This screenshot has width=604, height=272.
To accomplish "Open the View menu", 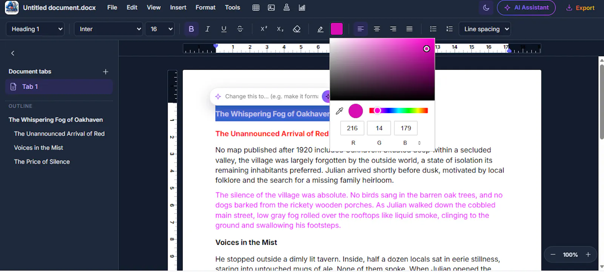I will tap(154, 8).
